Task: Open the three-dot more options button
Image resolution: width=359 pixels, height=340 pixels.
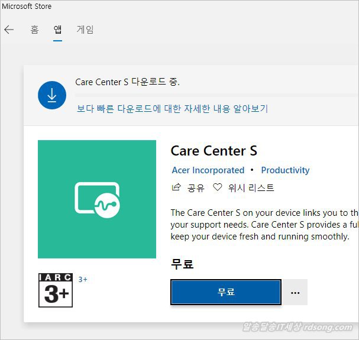Action: pyautogui.click(x=295, y=292)
